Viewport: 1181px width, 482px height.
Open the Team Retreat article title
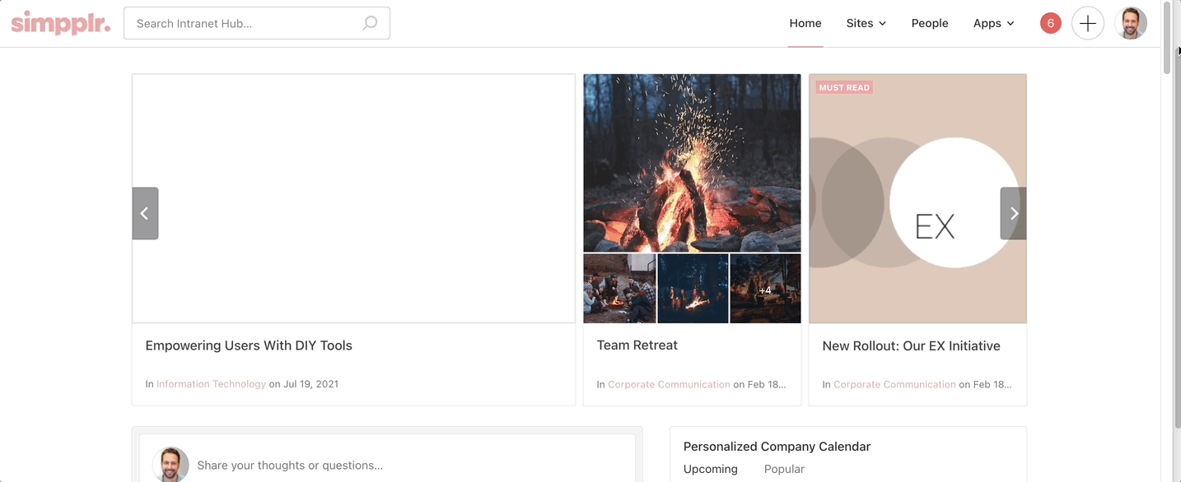pyautogui.click(x=637, y=345)
